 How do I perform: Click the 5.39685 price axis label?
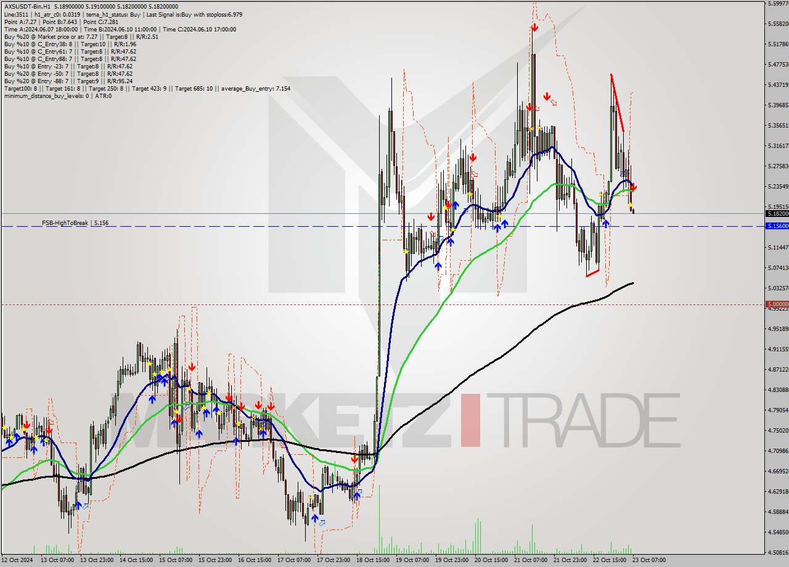click(x=778, y=105)
